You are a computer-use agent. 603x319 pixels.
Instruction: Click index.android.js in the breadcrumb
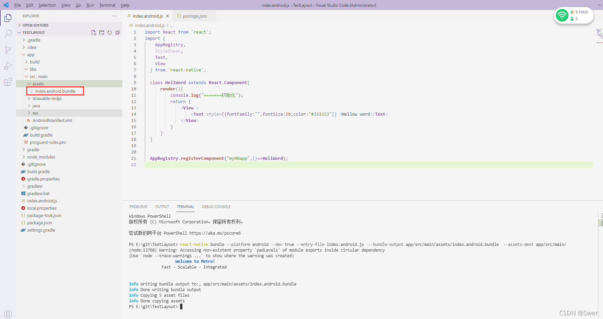(x=150, y=25)
